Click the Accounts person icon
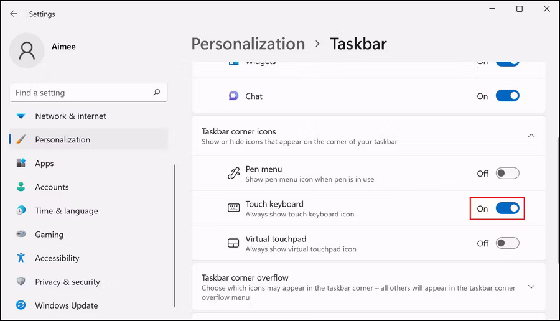This screenshot has height=321, width=560. pos(21,187)
